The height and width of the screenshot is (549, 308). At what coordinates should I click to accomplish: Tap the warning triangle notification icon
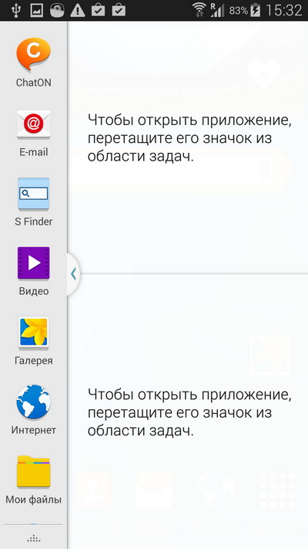(78, 11)
